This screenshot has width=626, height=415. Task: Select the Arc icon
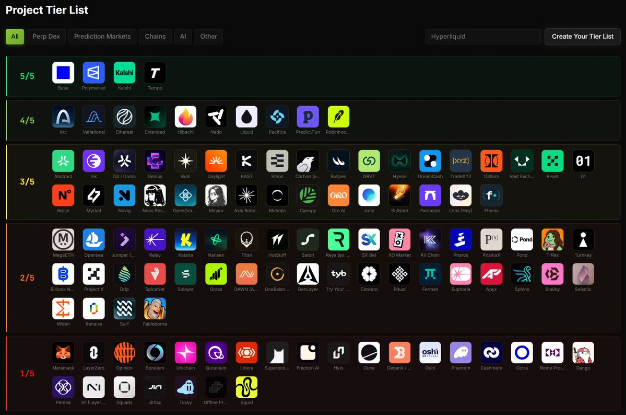63,117
